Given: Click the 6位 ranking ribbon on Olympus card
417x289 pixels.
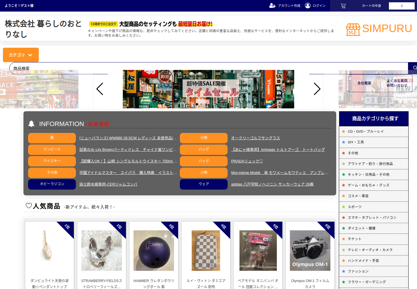Looking at the screenshot, I should [x=328, y=227].
